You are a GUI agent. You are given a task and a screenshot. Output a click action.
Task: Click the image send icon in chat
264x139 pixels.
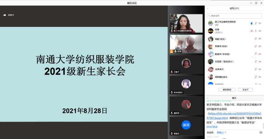[x=261, y=132]
